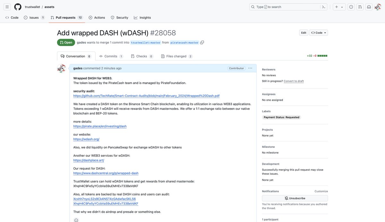Screen dimensions: 385x222
Task: Click the Open status badge
Action: point(66,43)
